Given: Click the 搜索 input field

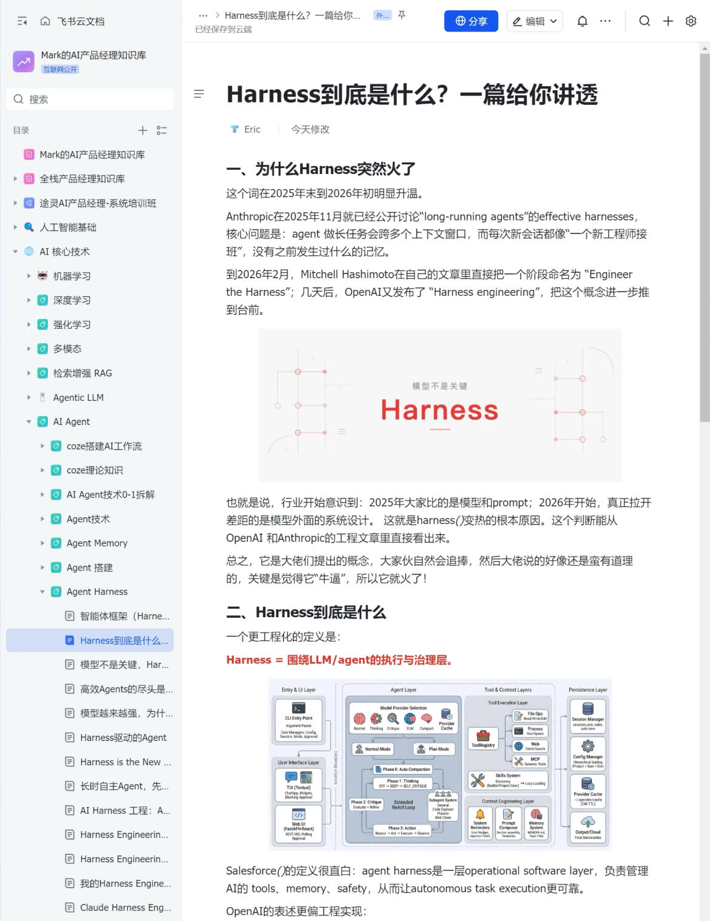Looking at the screenshot, I should [x=90, y=99].
